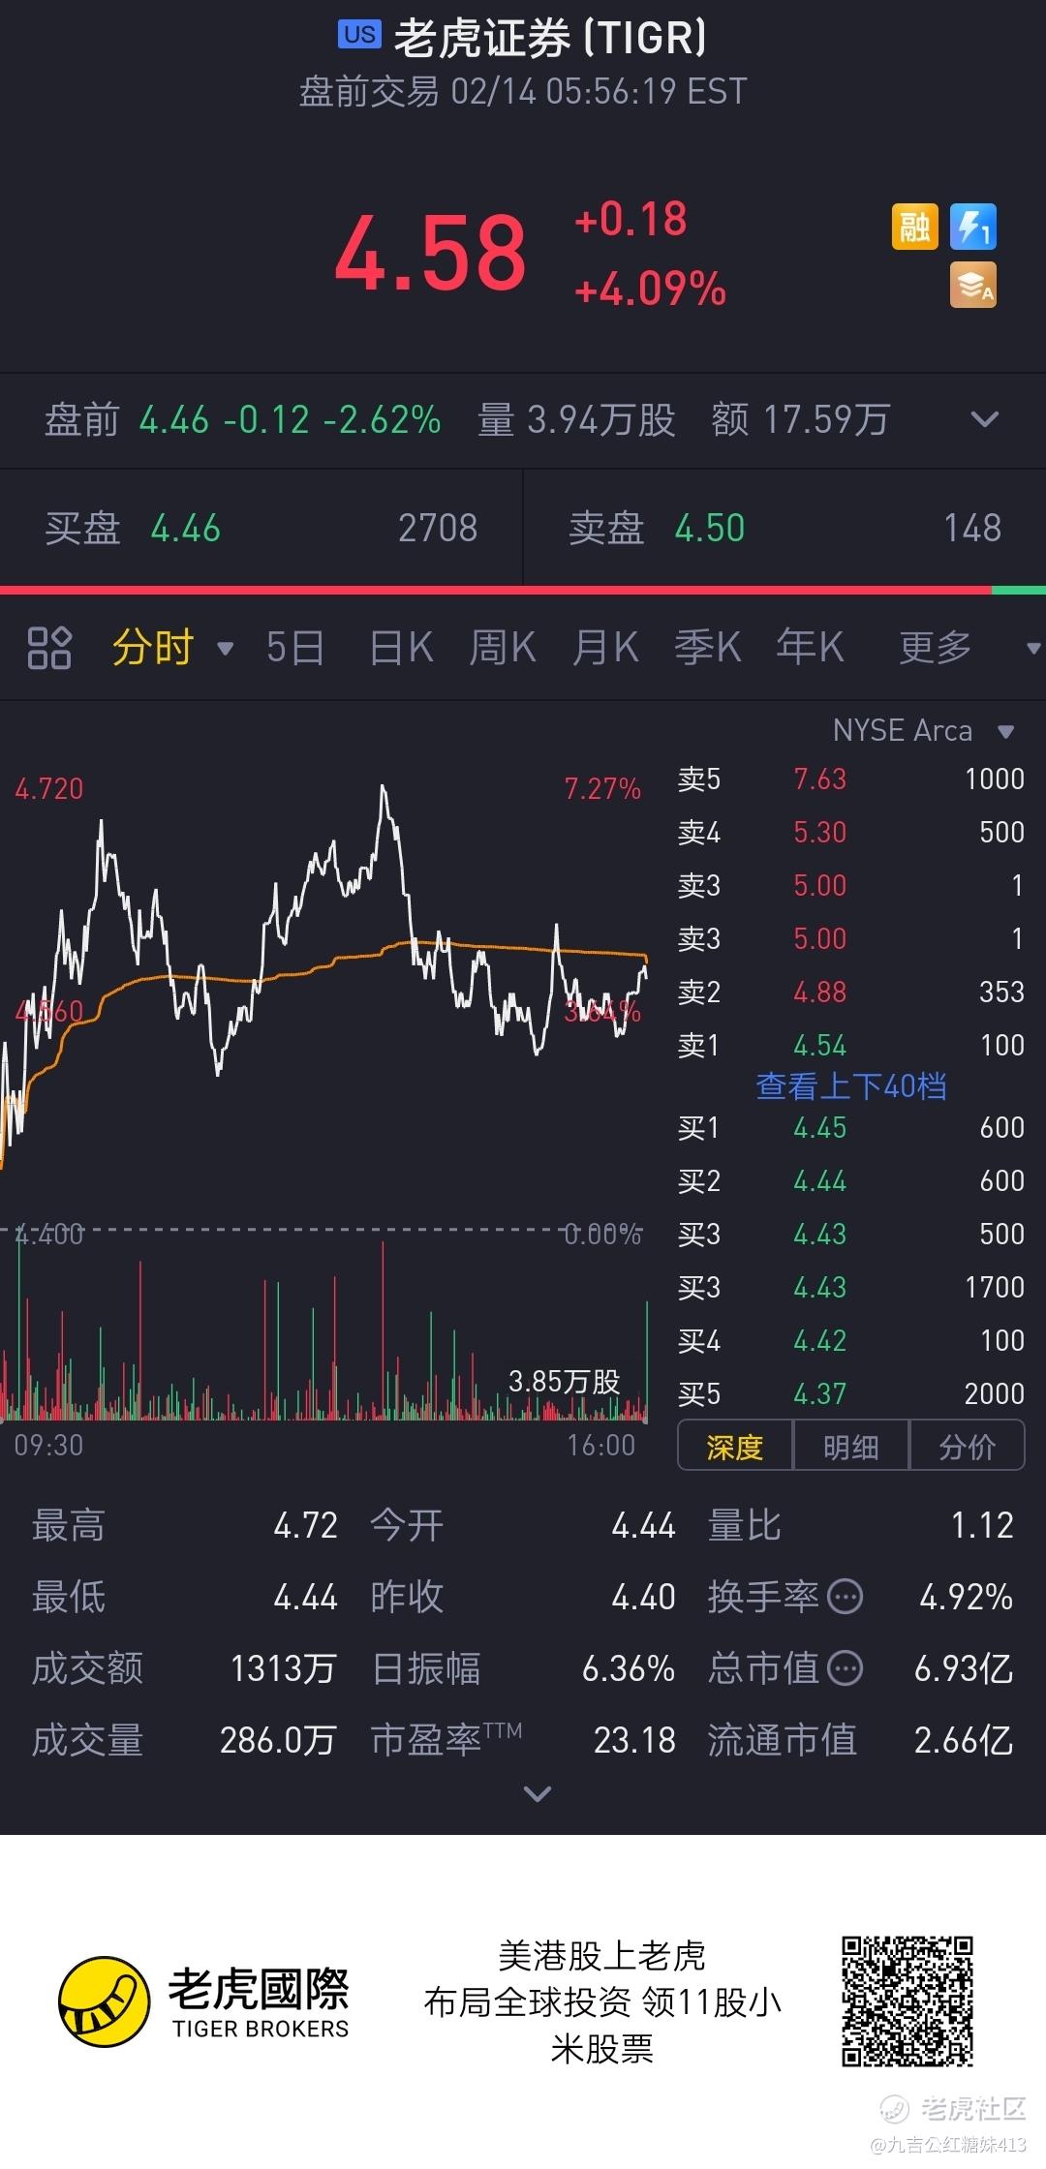Switch to the 5日 chart tab

(294, 648)
